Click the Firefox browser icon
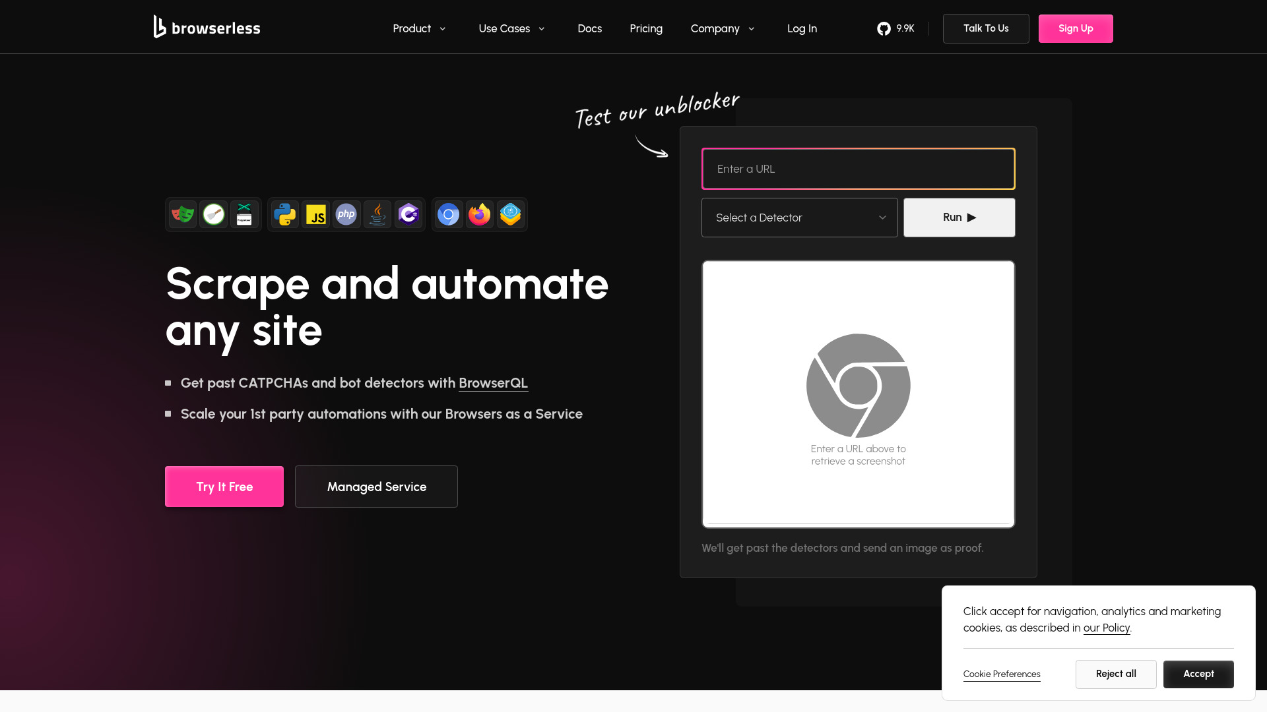Image resolution: width=1267 pixels, height=712 pixels. point(480,214)
